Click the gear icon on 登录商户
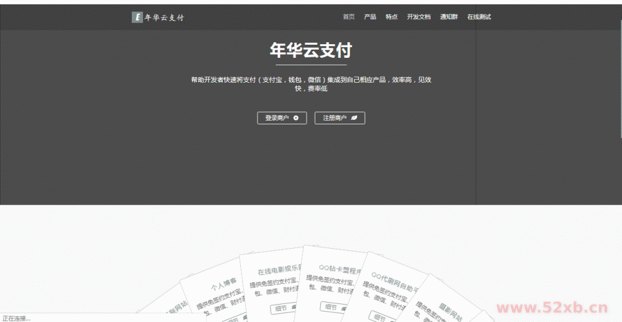The image size is (622, 322). point(295,117)
